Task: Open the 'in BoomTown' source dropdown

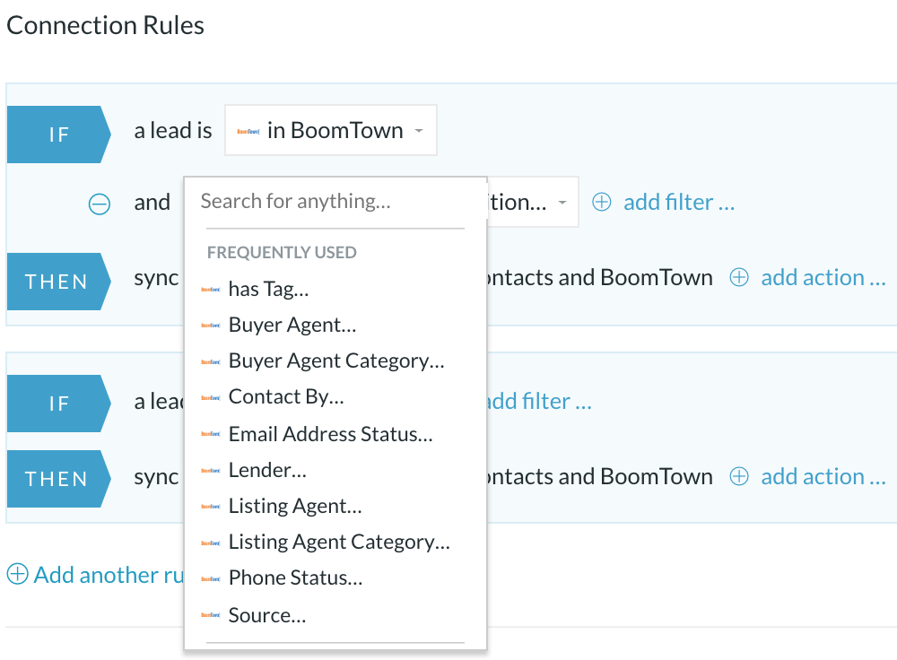Action: (x=331, y=130)
